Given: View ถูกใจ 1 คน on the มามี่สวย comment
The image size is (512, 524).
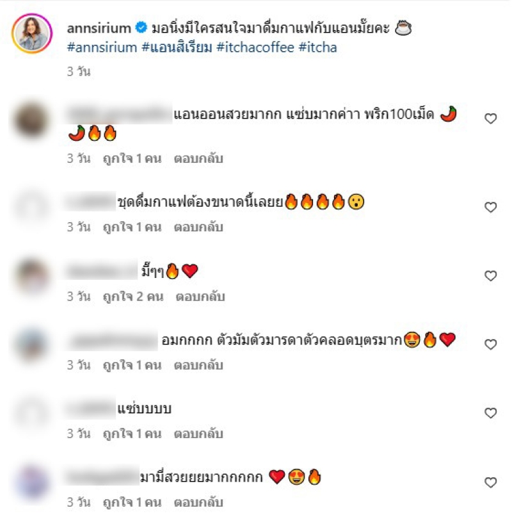Looking at the screenshot, I should pos(132,502).
